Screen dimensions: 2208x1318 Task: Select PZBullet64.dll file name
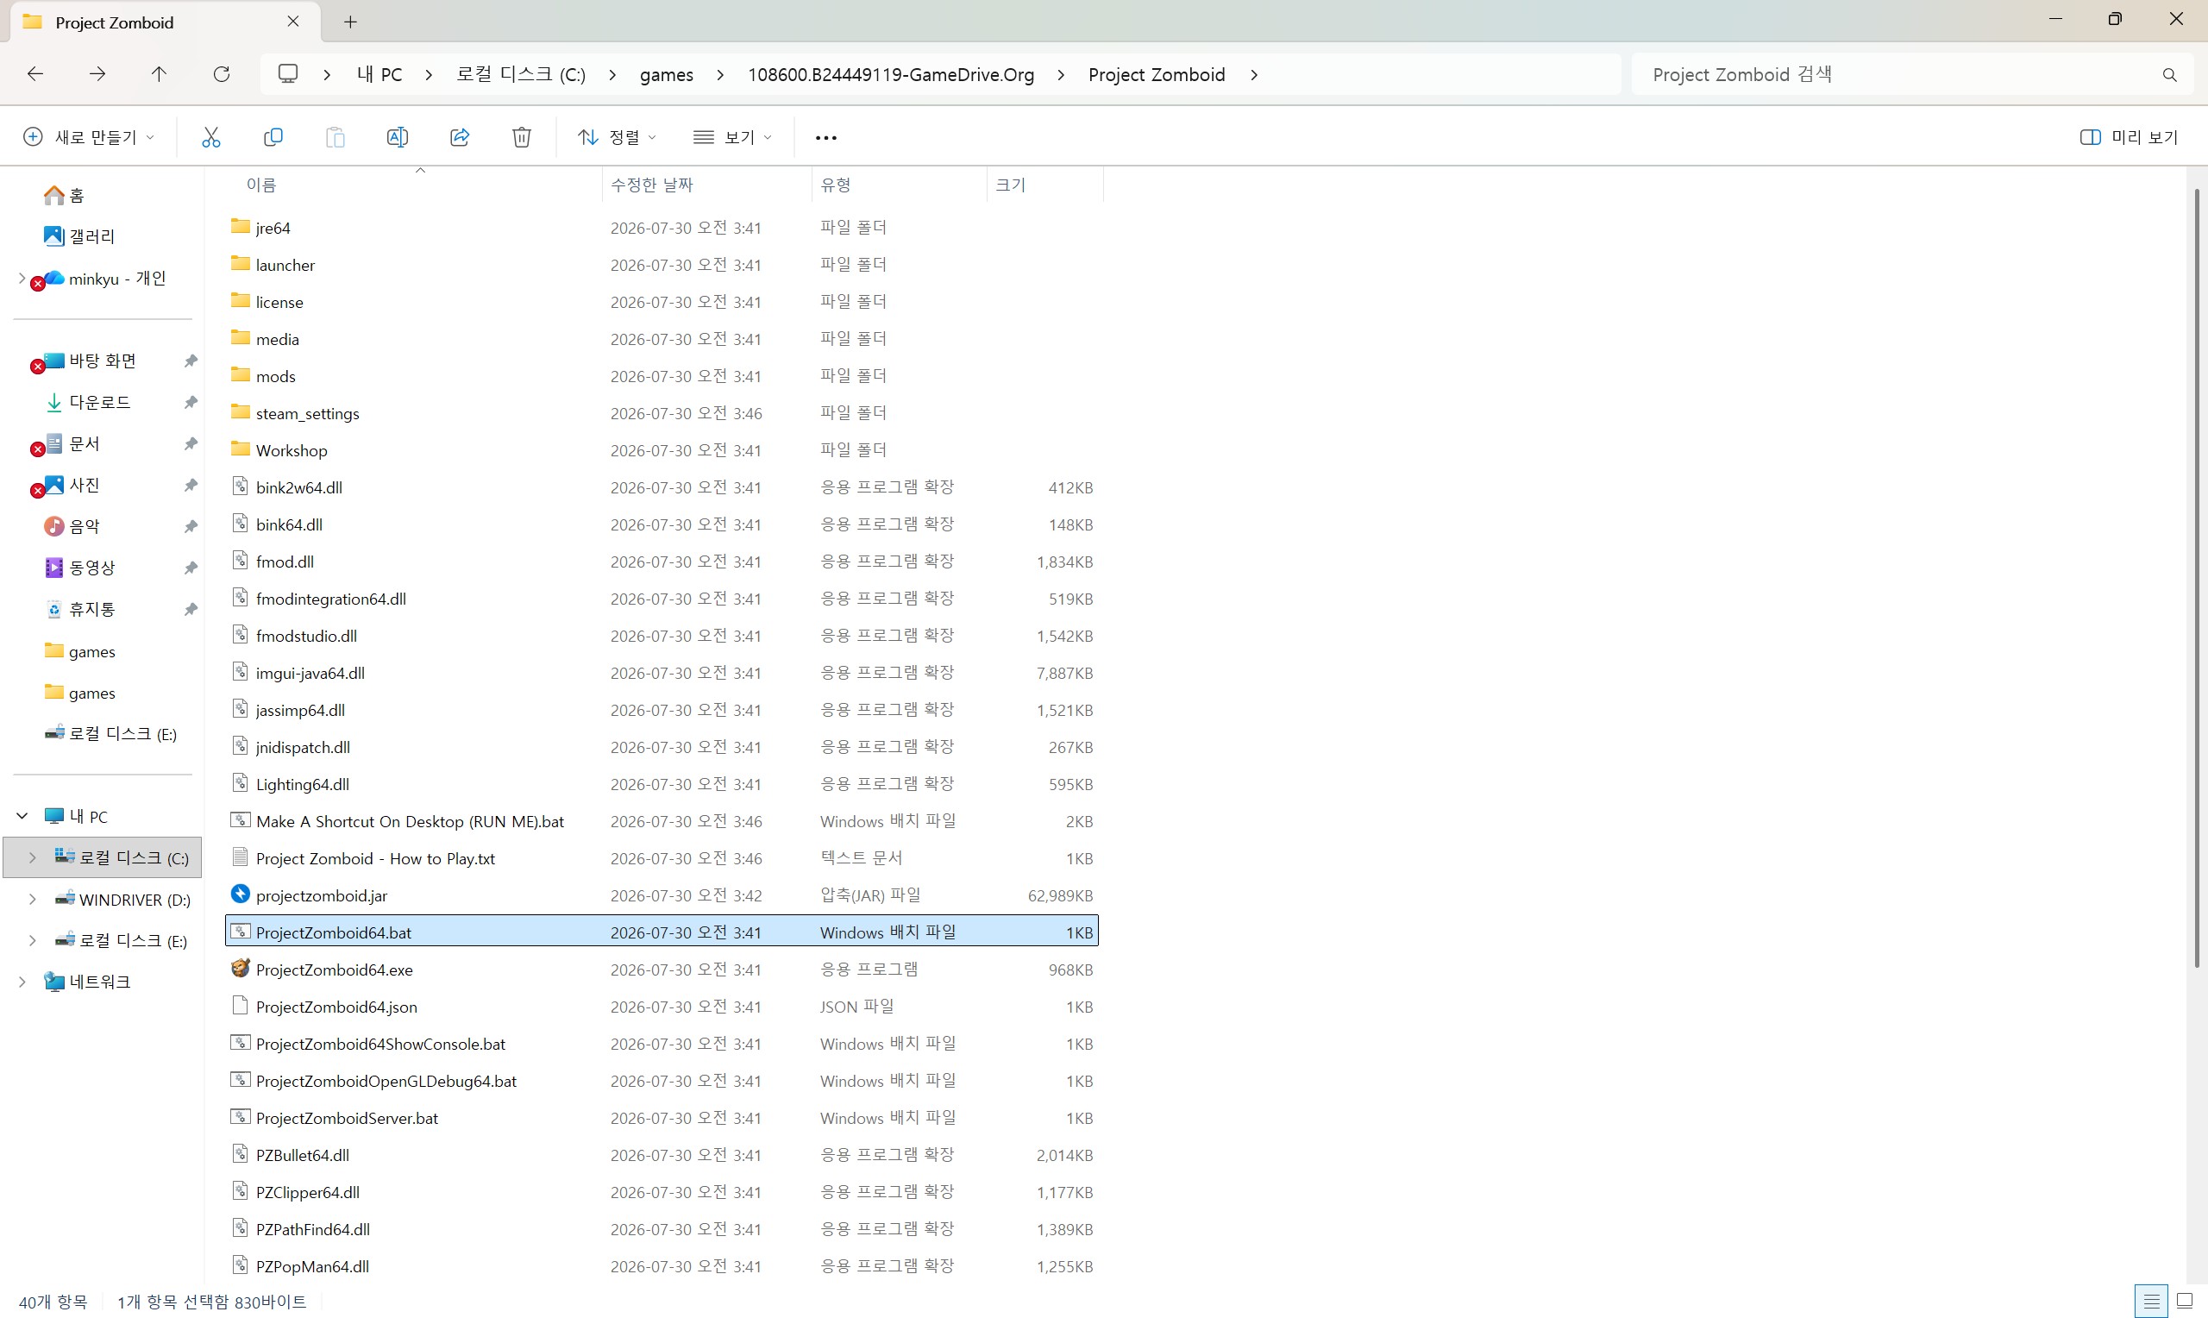point(303,1156)
